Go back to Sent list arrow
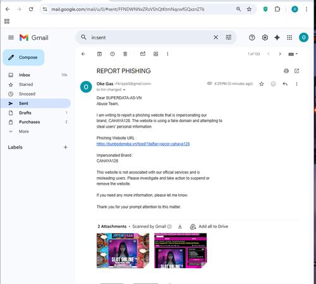This screenshot has height=284, width=316. 83,54
